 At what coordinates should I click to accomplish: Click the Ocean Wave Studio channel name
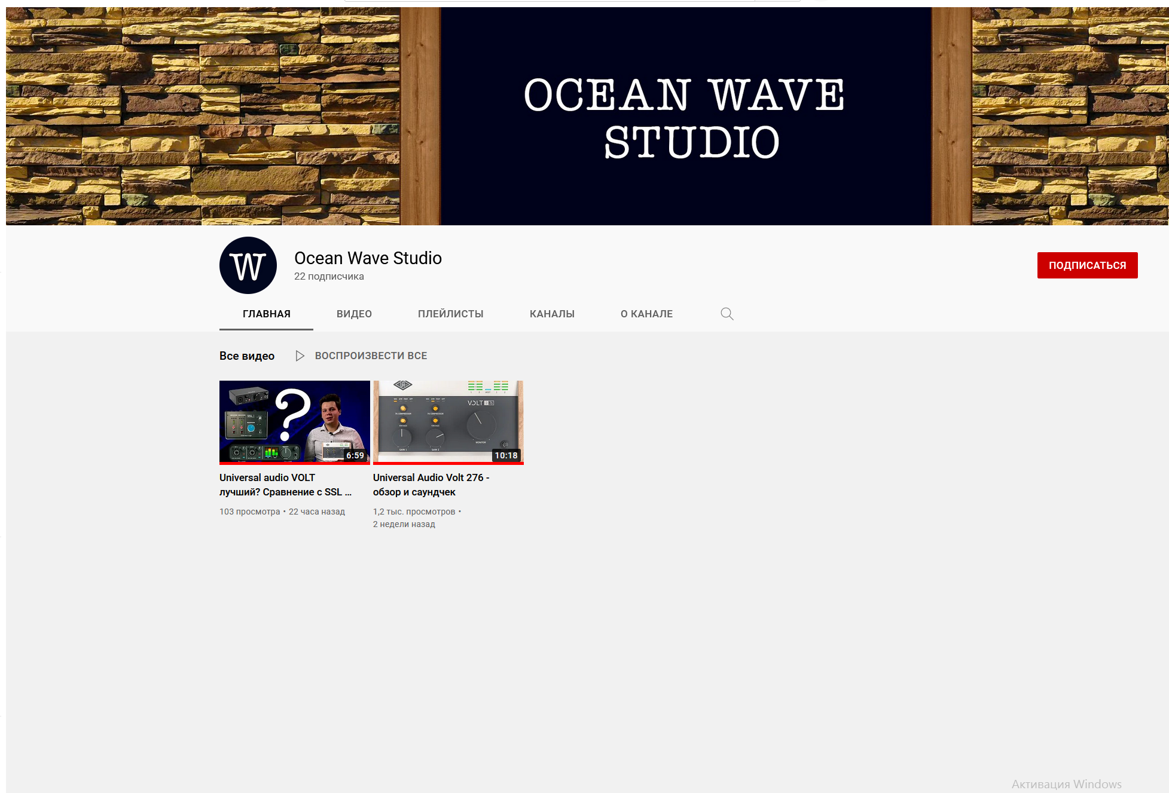click(x=368, y=258)
